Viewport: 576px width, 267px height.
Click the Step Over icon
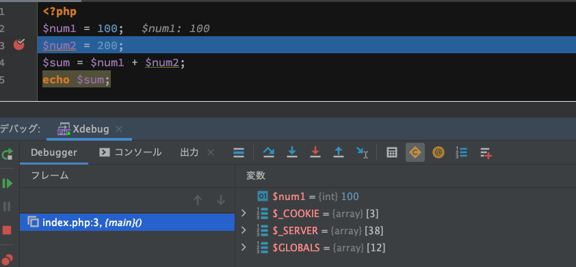coord(269,152)
